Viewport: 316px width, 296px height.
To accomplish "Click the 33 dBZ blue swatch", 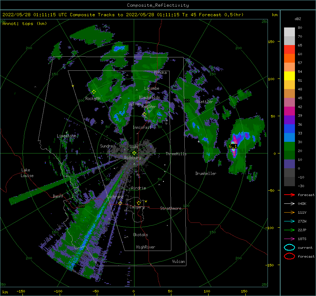I will coord(289,128).
